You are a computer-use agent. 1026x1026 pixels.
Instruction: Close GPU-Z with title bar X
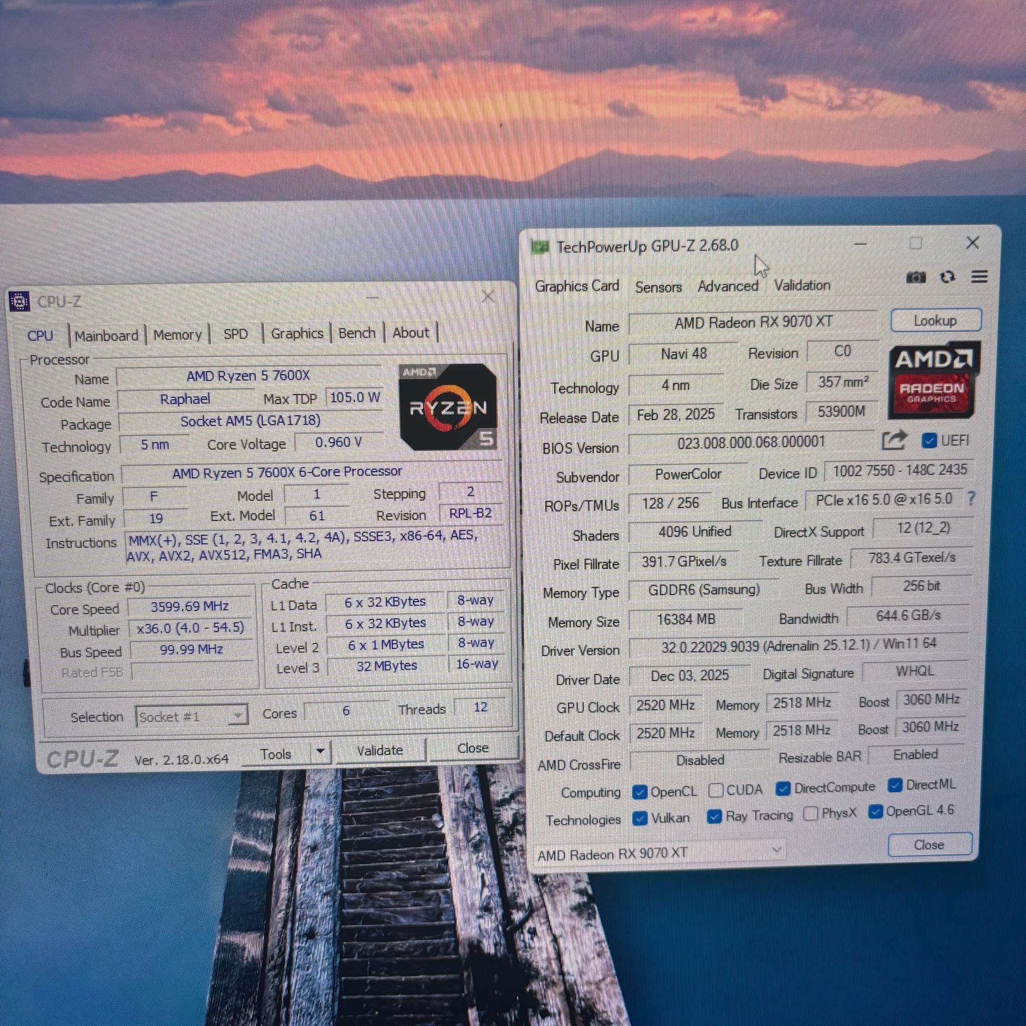click(x=972, y=242)
